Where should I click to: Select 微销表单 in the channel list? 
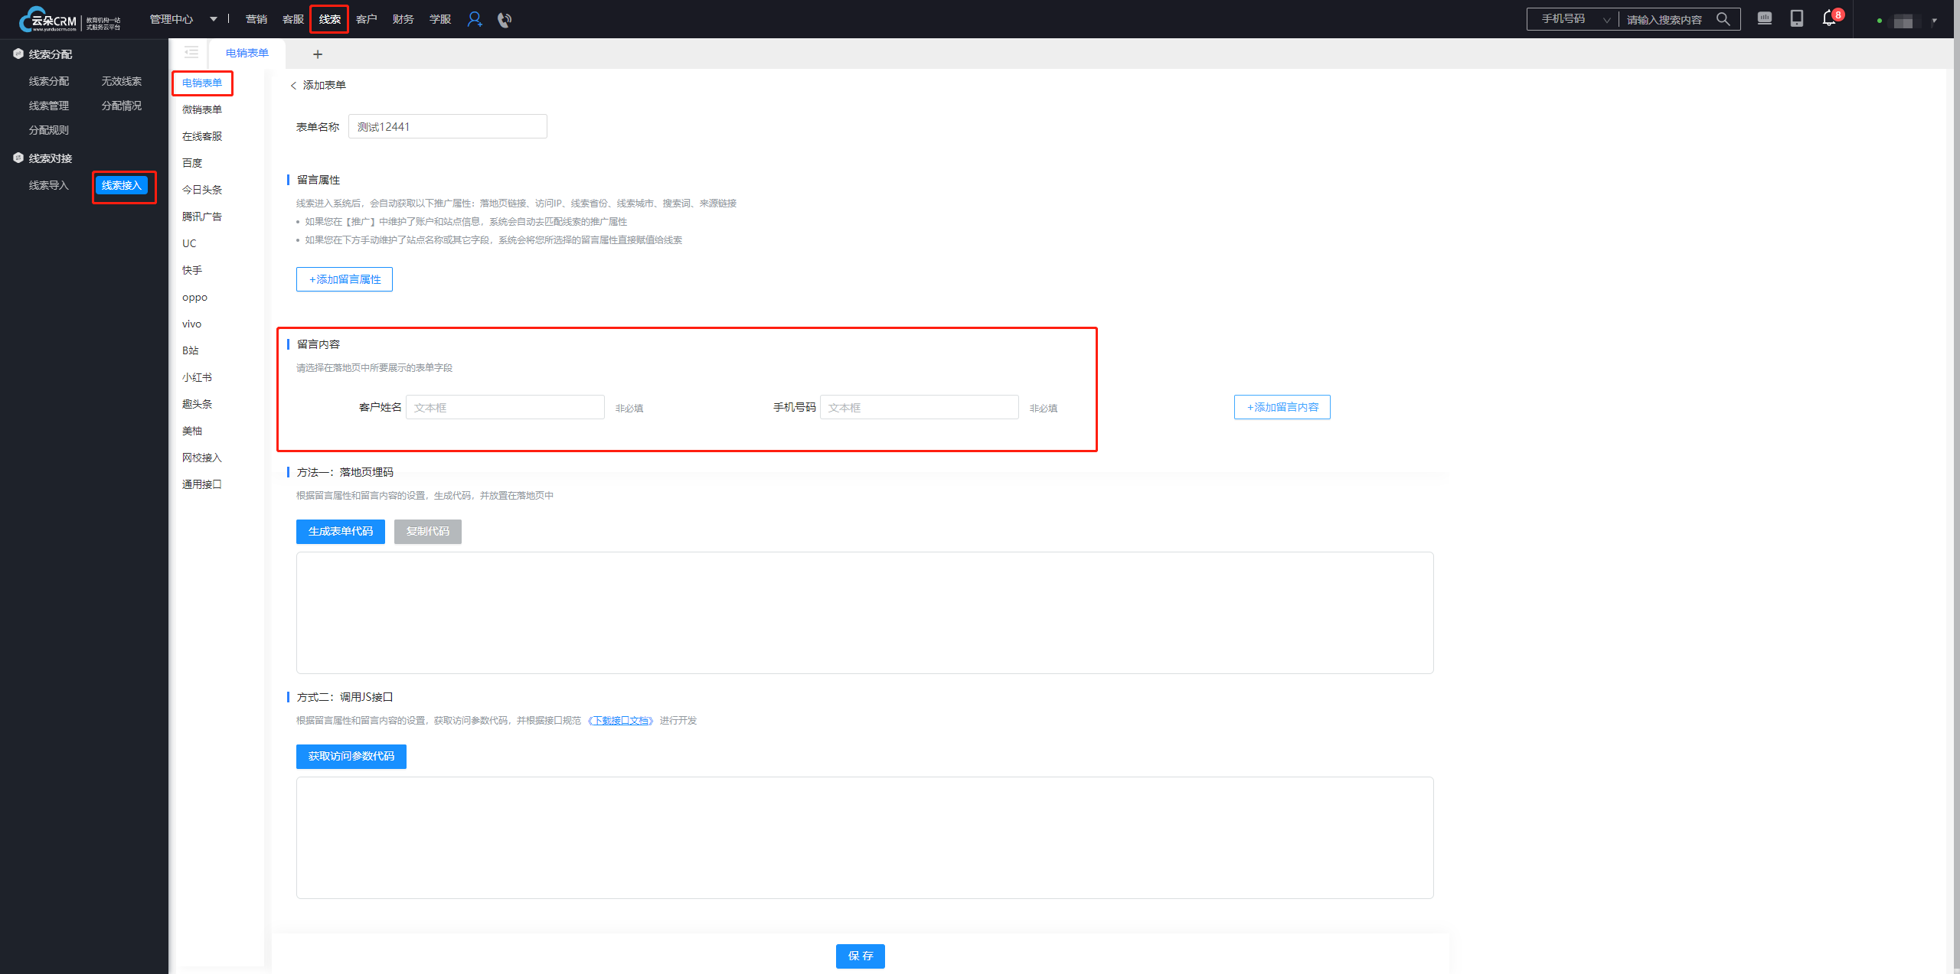point(202,109)
